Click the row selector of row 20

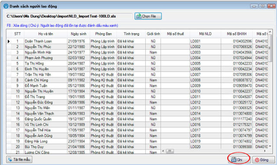[9, 147]
